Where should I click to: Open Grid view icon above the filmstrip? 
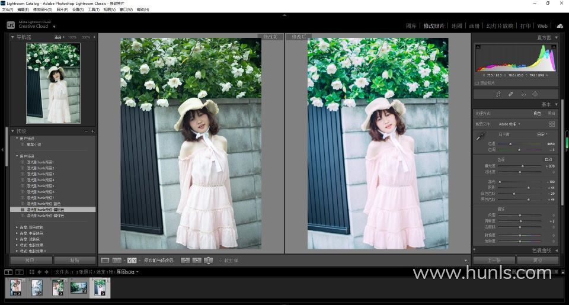32,272
